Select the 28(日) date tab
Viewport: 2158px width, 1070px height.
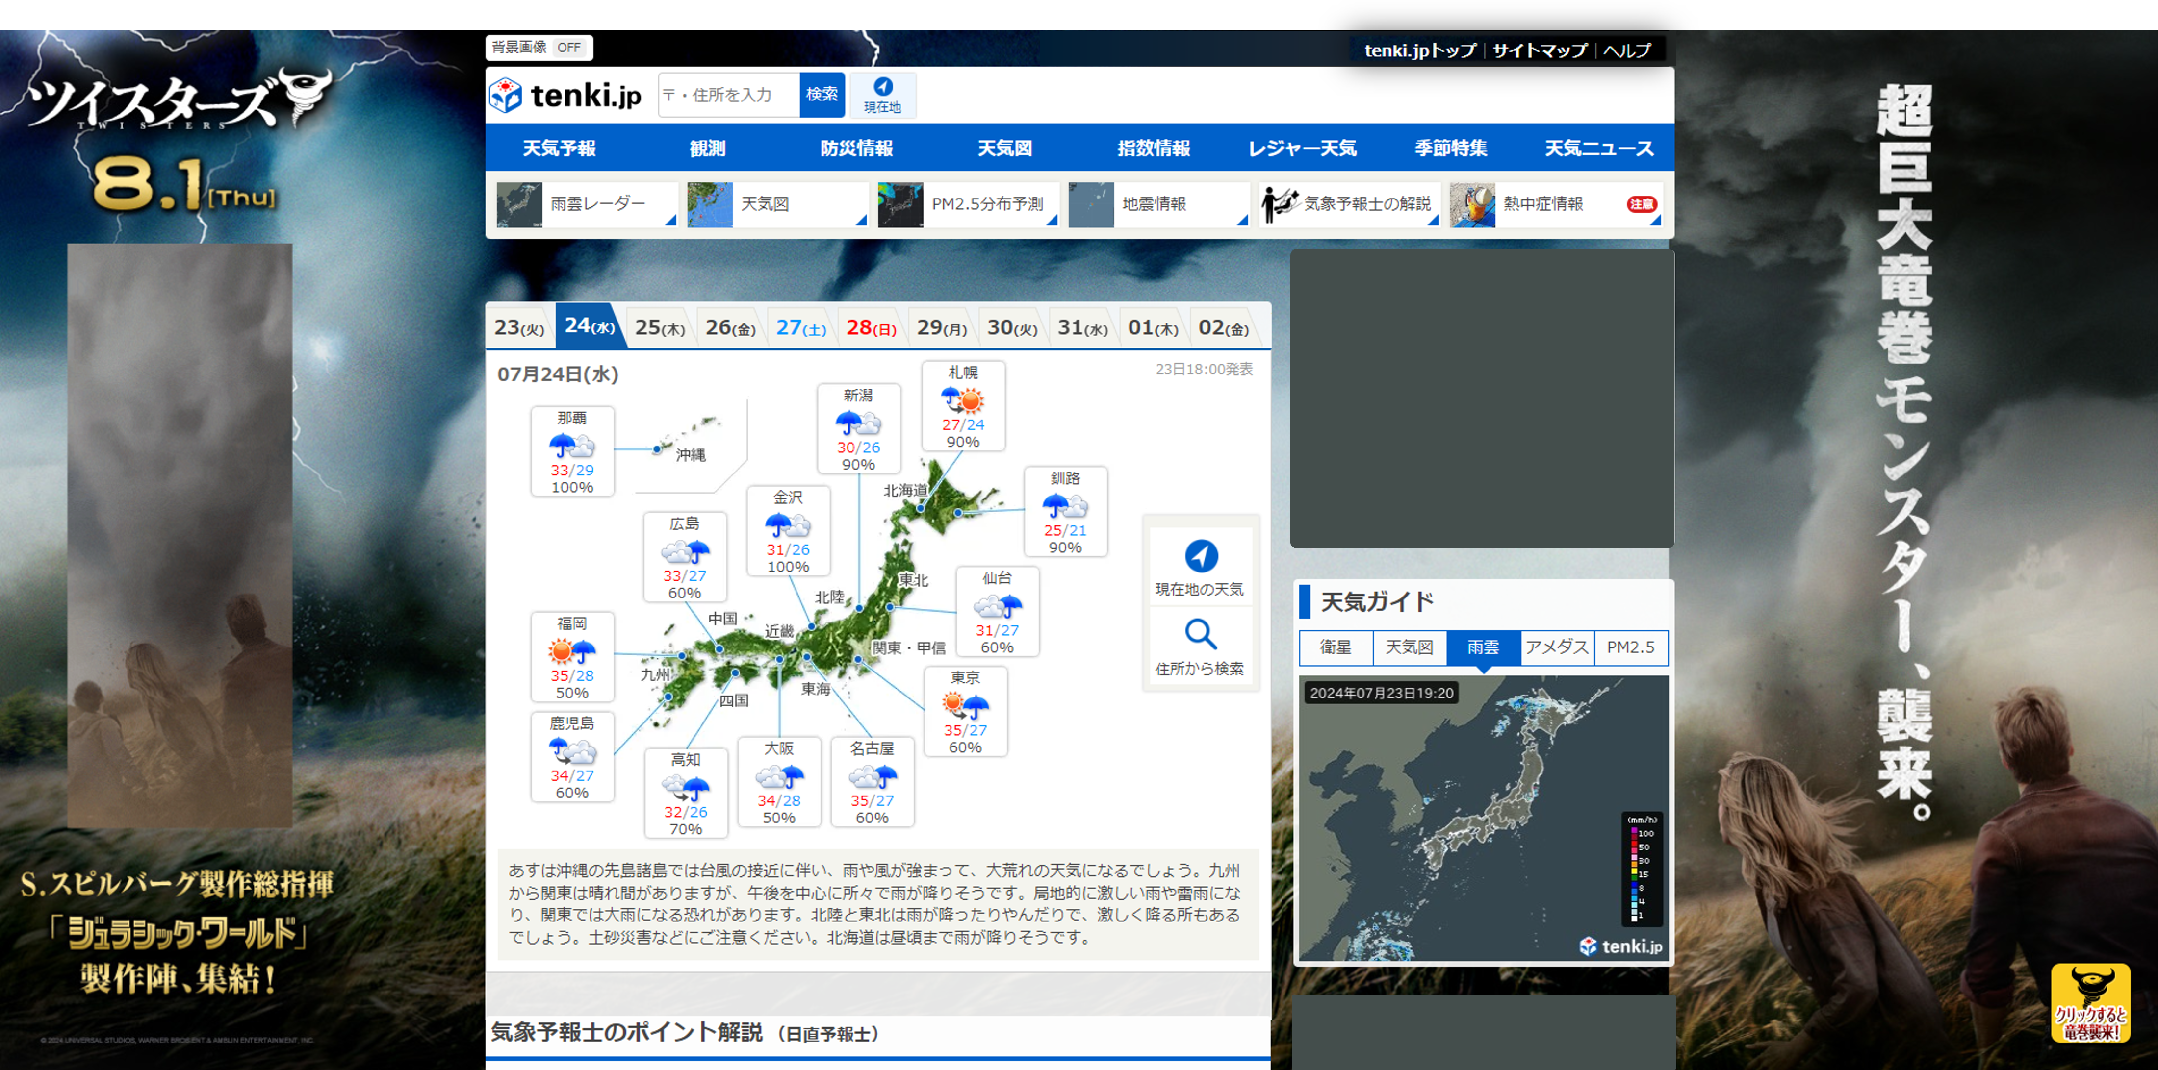(x=871, y=327)
